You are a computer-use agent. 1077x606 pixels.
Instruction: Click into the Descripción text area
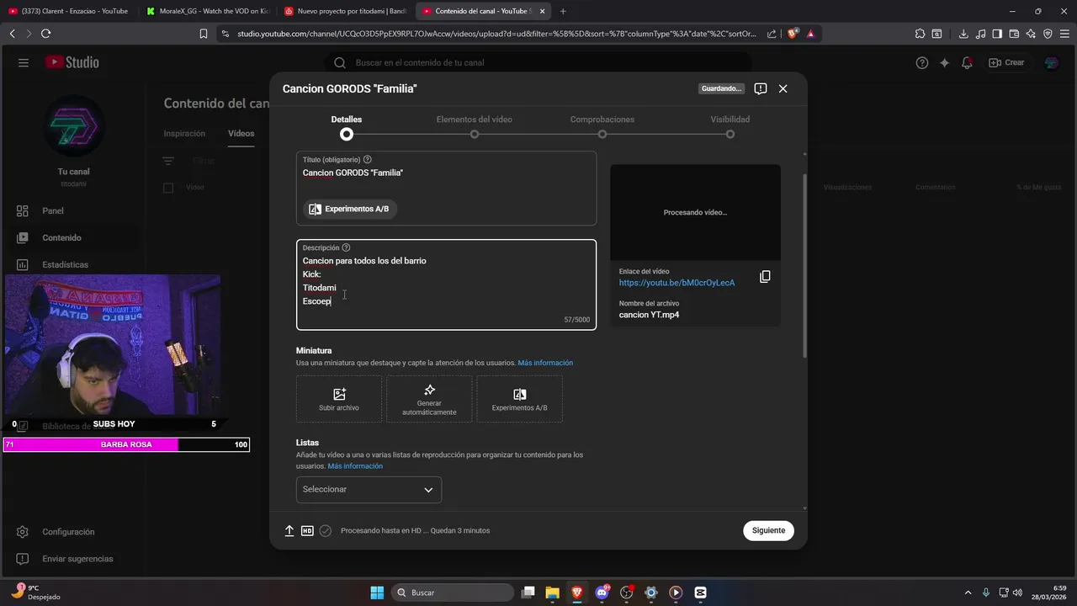click(x=446, y=284)
